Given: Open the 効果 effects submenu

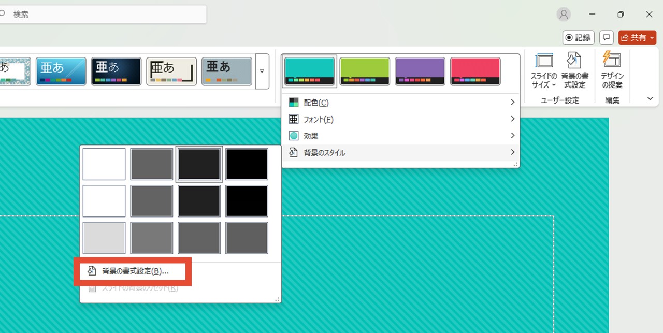Looking at the screenshot, I should pos(400,136).
